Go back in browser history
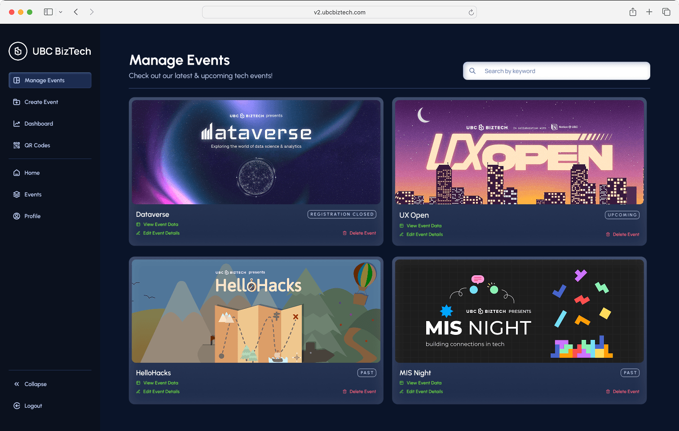 [76, 12]
